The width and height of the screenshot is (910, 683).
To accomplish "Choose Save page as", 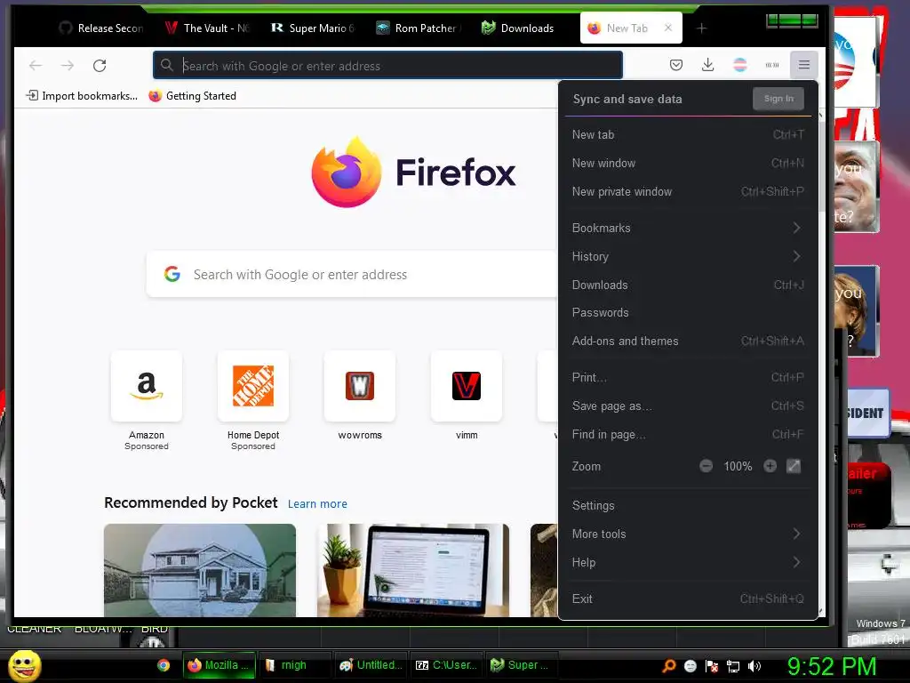I will (688, 406).
